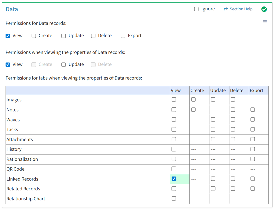Enable Update when viewing record properties

coord(64,65)
